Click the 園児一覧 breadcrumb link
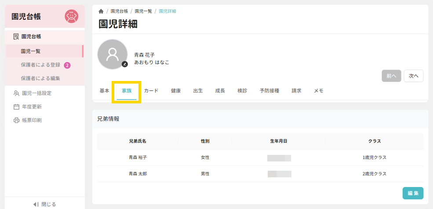The height and width of the screenshot is (209, 433). click(143, 11)
